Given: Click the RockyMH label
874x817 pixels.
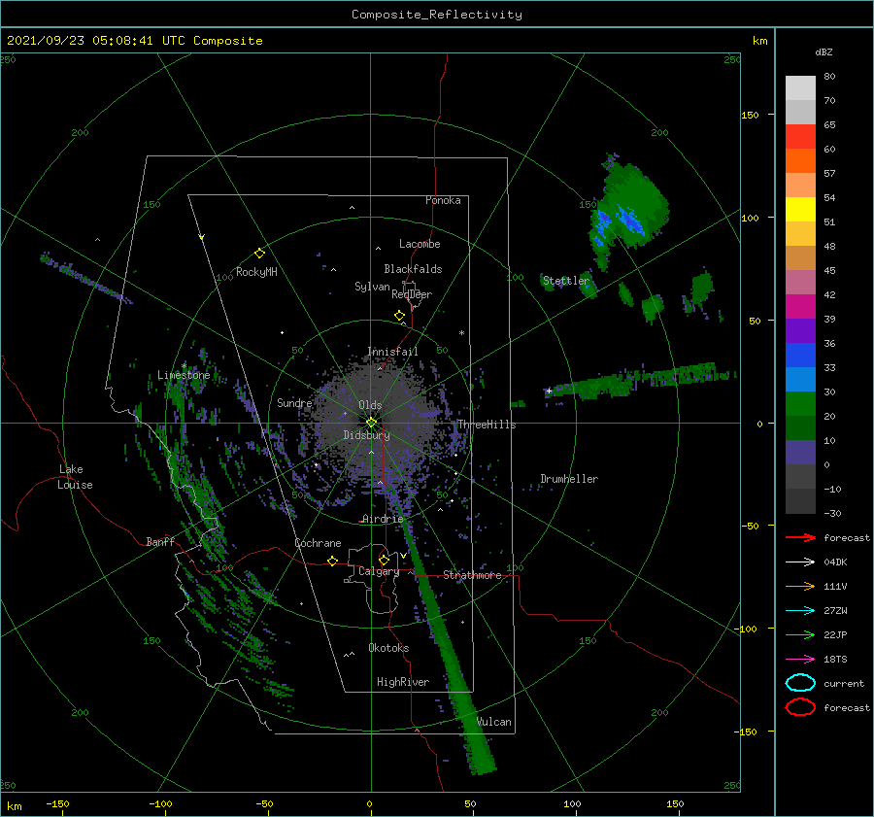Looking at the screenshot, I should click(256, 272).
